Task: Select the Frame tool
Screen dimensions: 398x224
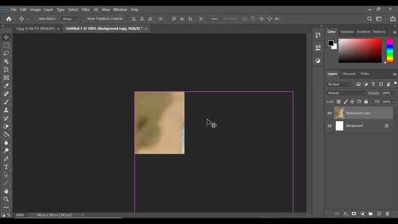Action: [6, 78]
